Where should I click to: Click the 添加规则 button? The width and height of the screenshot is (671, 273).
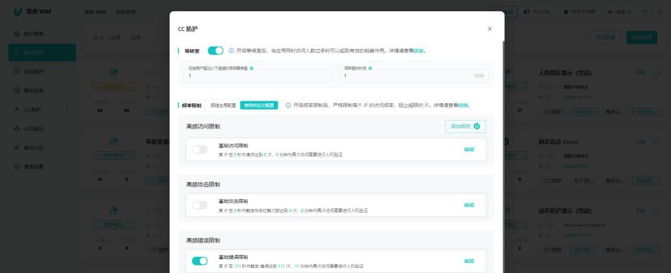pyautogui.click(x=465, y=126)
